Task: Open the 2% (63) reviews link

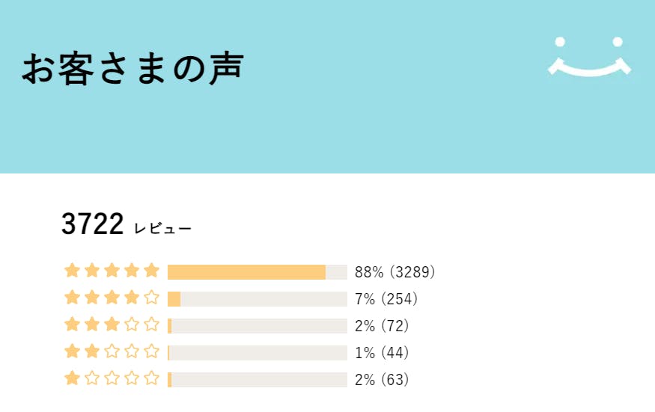Action: [382, 380]
